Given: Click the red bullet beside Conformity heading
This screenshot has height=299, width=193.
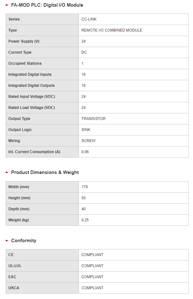Looking at the screenshot, I should click(7, 241).
